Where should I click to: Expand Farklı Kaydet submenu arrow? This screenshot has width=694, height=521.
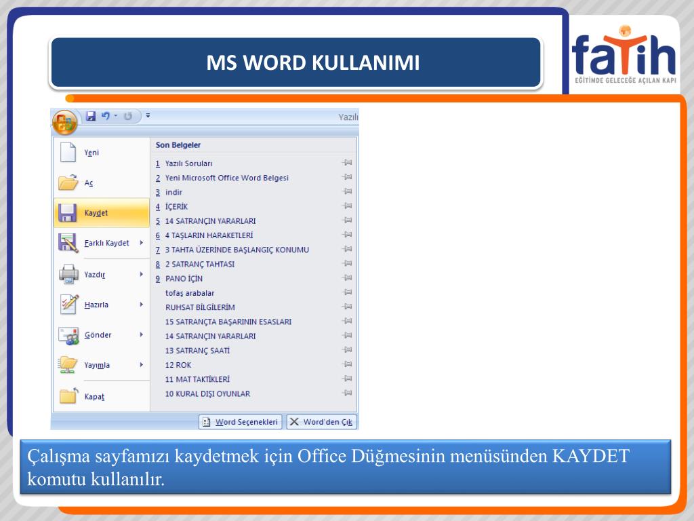pyautogui.click(x=142, y=243)
